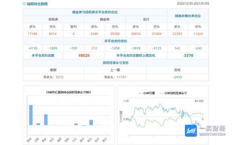
Task: Click the 空头 header under 商业类
Action: coord(115,26)
